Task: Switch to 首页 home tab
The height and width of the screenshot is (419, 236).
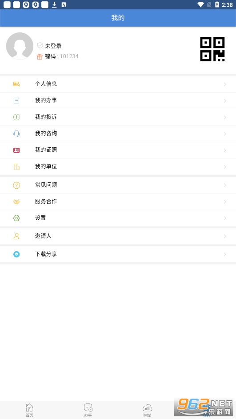Action: point(29,410)
